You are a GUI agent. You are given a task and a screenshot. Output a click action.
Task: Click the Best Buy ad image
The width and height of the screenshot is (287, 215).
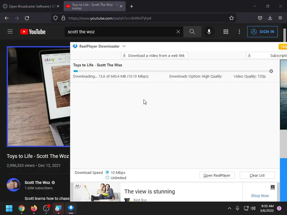[x=97, y=192]
